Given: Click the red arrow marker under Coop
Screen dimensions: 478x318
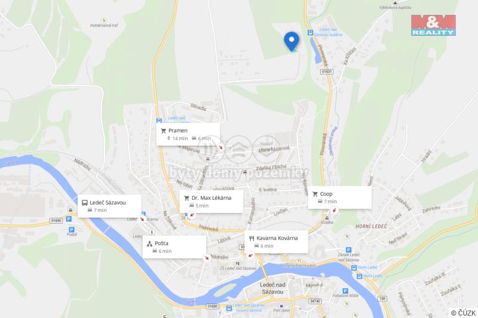Looking at the screenshot, I should [x=335, y=210].
